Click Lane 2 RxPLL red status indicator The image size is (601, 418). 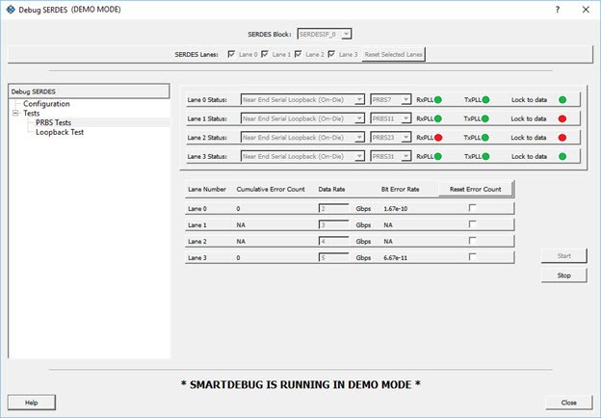(x=436, y=137)
